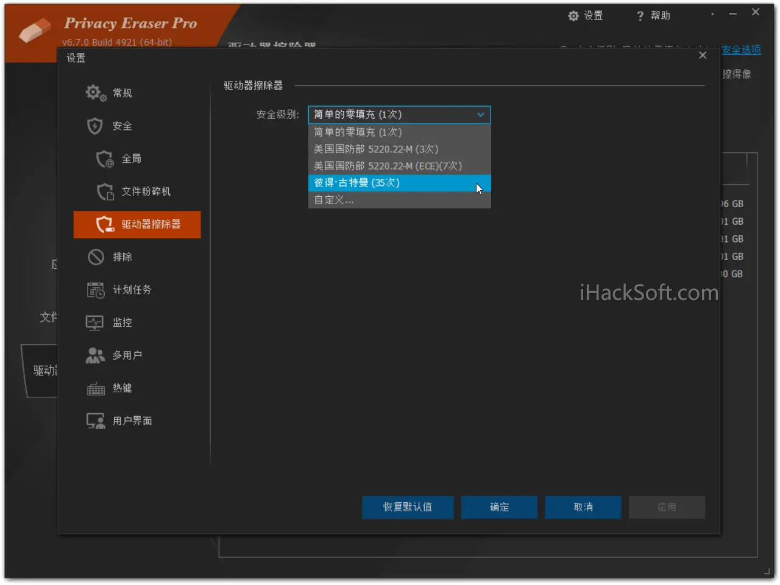Collapse the 安全级别 dropdown via its chevron arrow
This screenshot has width=780, height=585.
(x=480, y=115)
